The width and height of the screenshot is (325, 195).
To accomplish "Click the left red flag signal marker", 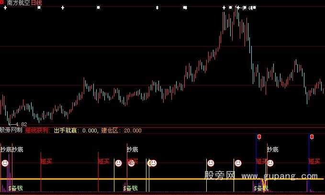I will [x=259, y=137].
